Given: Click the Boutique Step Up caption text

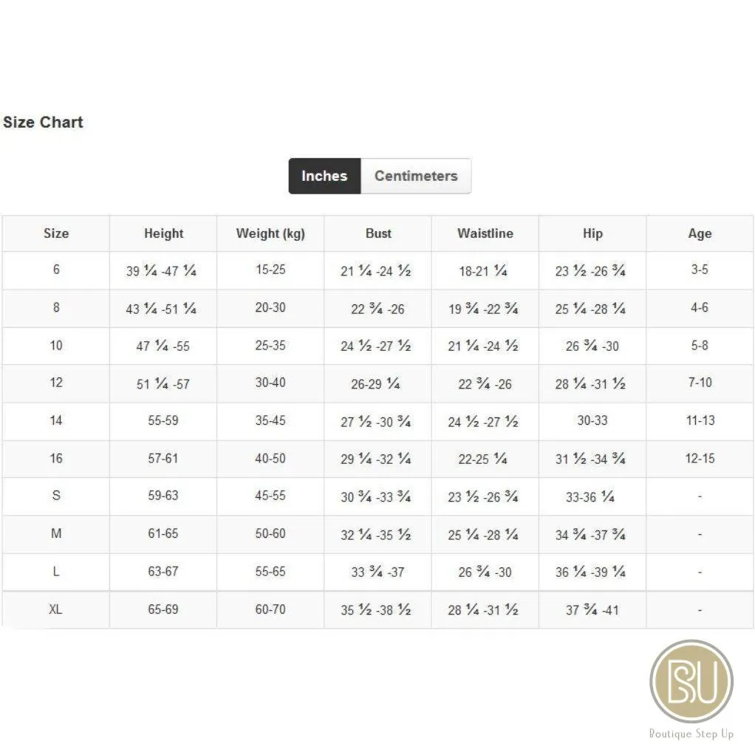Looking at the screenshot, I should click(691, 734).
